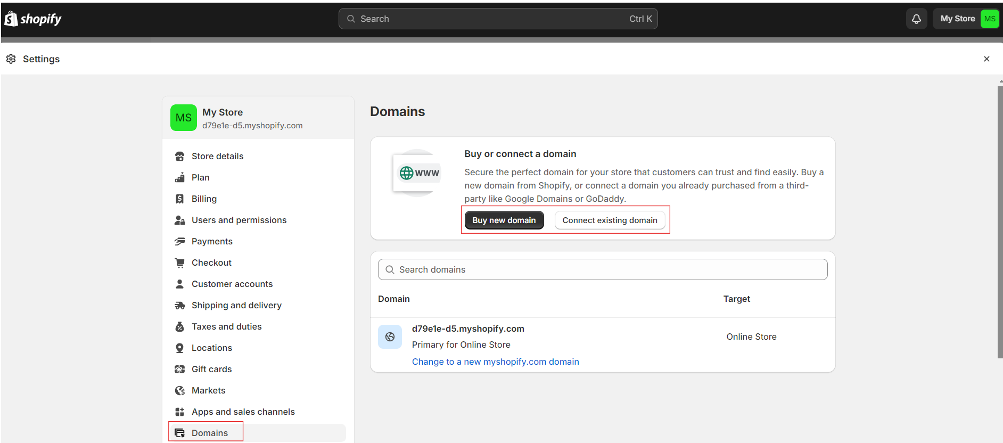
Task: Click the Markets globe icon
Action: [180, 390]
